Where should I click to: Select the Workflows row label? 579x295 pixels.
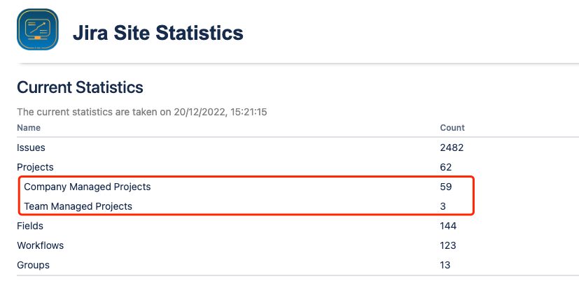click(x=40, y=245)
